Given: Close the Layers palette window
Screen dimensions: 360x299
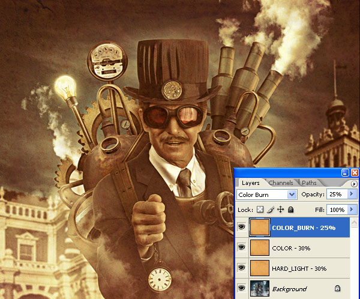Looking at the screenshot, I should click(355, 172).
